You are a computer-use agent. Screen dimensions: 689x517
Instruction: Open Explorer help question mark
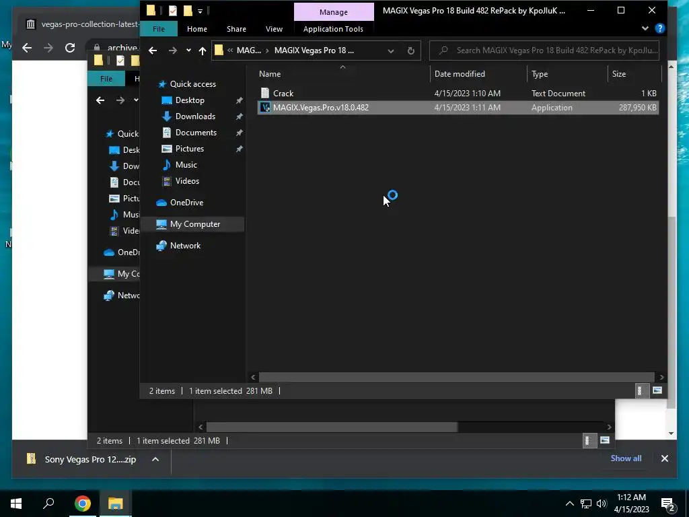point(659,28)
